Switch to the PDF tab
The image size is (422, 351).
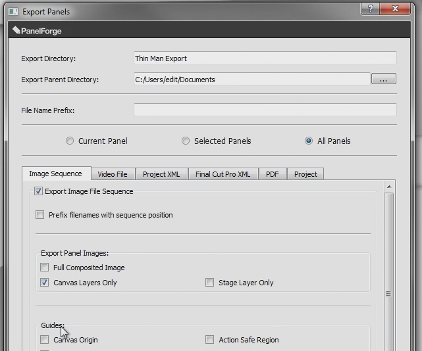(x=272, y=174)
